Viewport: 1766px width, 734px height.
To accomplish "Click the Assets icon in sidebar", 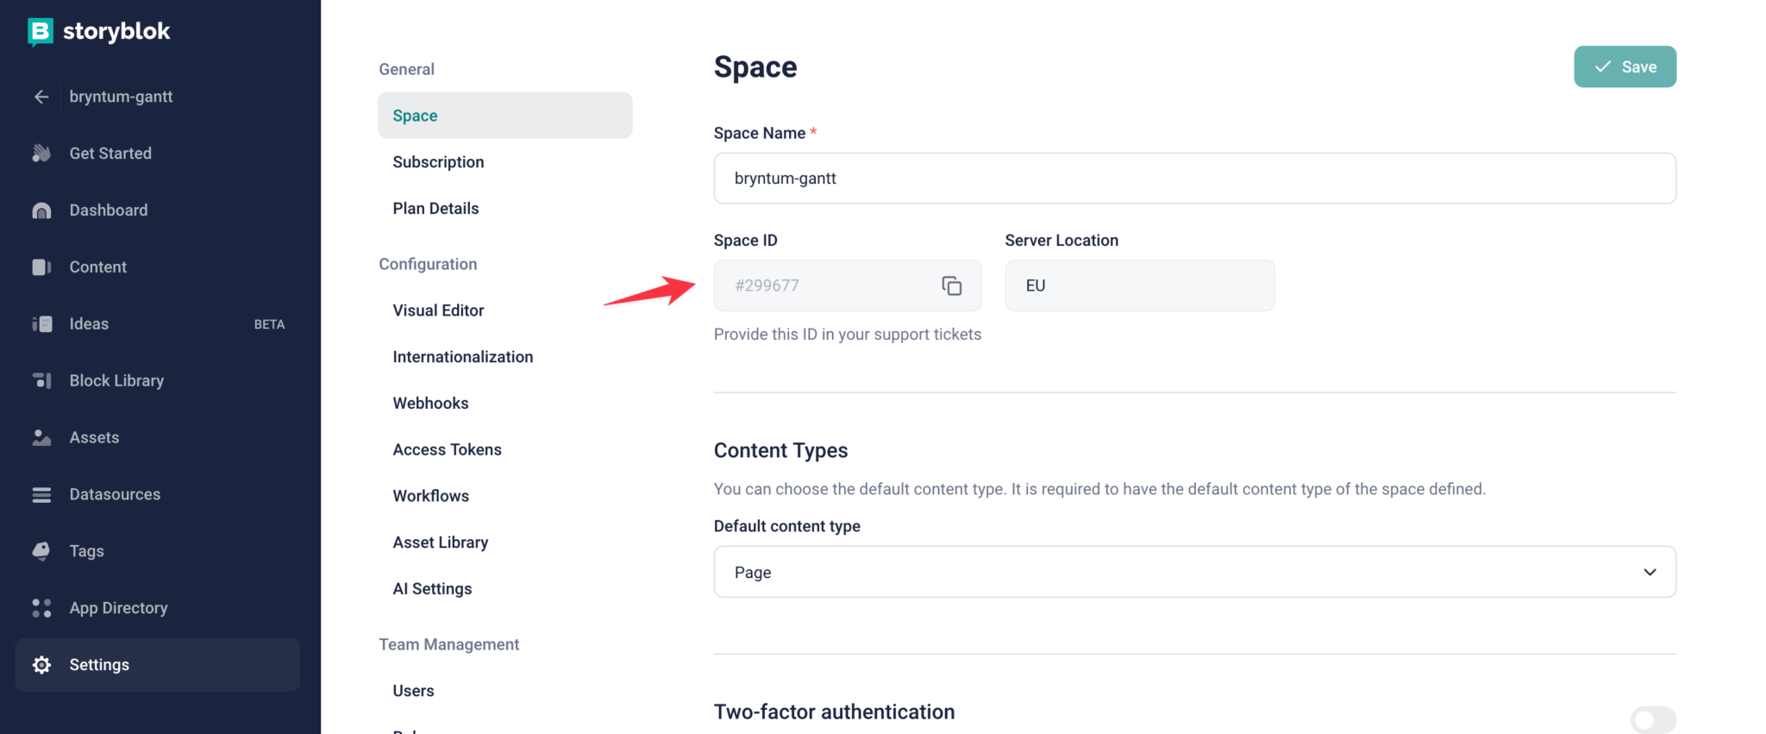I will (41, 437).
